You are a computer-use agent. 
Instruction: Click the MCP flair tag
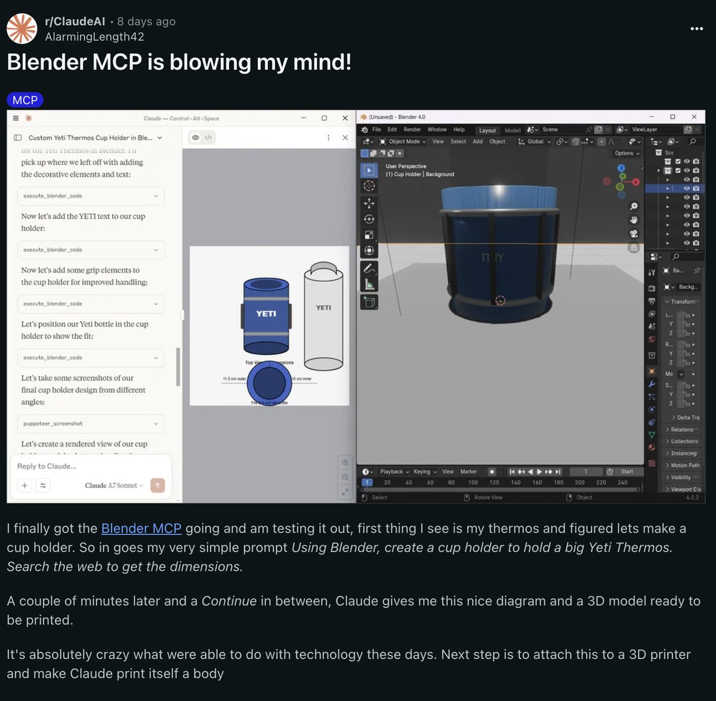25,100
